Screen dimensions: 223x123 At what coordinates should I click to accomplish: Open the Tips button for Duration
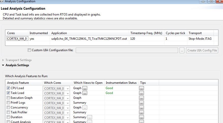point(141,117)
